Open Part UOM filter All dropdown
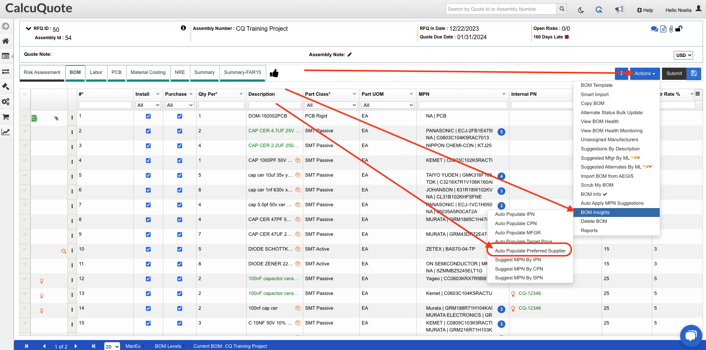The image size is (706, 350). point(388,105)
